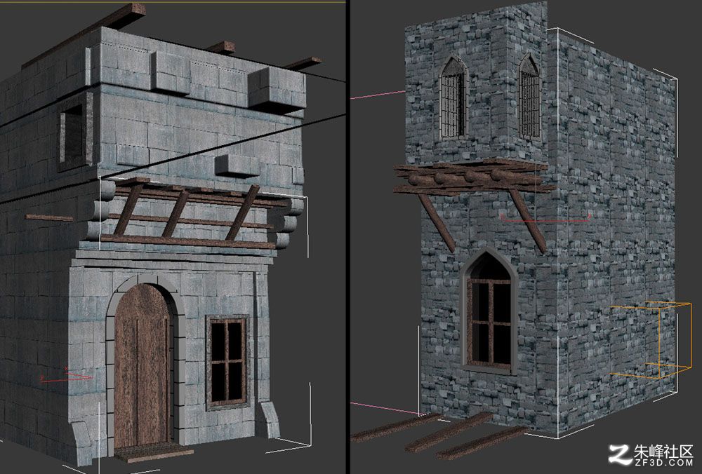Pick the rightmost wooden roof beam
This screenshot has height=474, width=702.
pyautogui.click(x=303, y=62)
